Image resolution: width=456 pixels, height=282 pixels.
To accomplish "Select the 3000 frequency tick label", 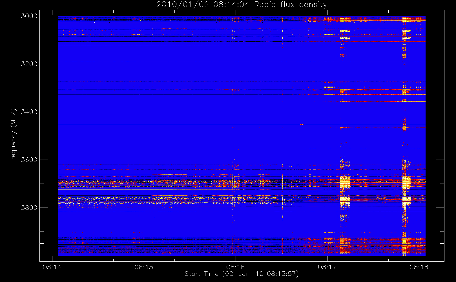I will point(29,16).
